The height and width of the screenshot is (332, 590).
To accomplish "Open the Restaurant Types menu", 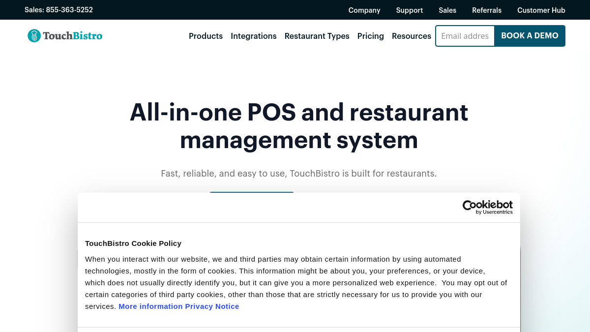I will click(x=317, y=36).
